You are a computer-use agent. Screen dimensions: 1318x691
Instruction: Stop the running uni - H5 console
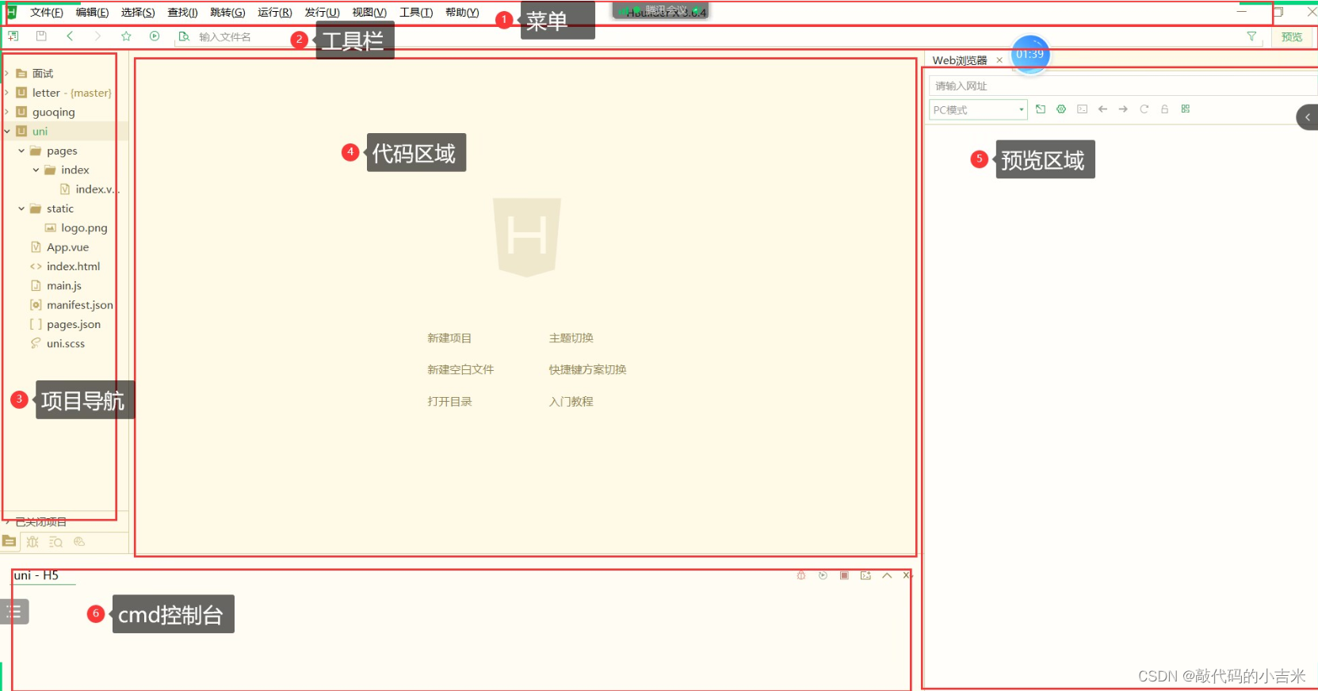(x=844, y=575)
